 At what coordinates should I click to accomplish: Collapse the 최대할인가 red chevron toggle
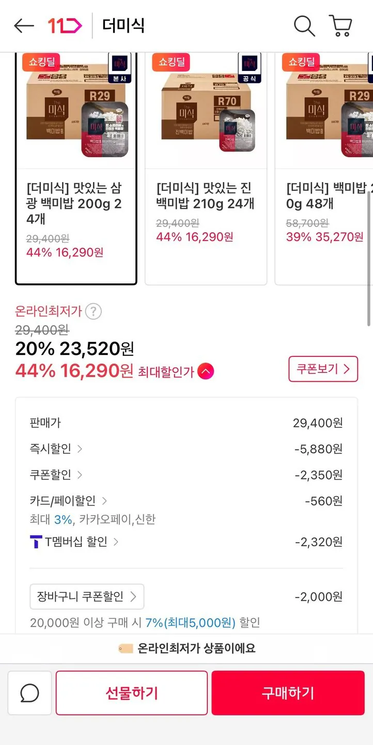click(x=205, y=371)
